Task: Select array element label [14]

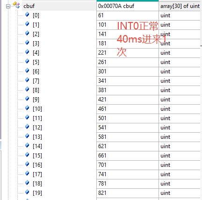Action: [37, 146]
